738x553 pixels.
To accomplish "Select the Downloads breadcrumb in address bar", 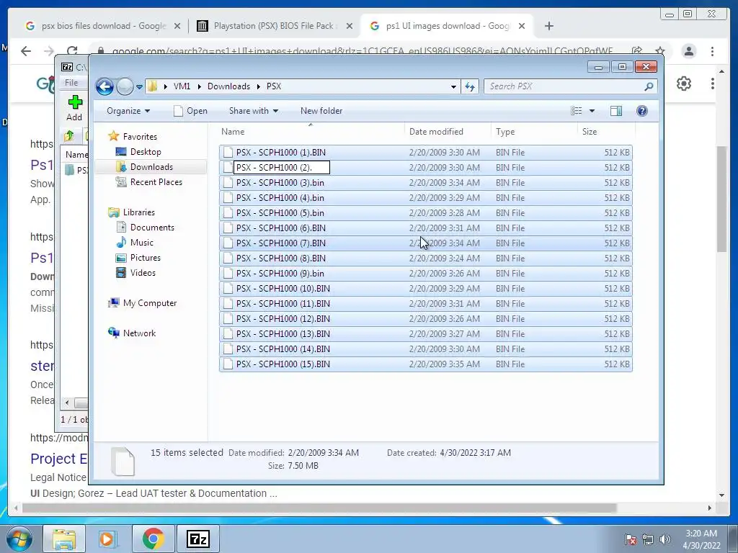I will pyautogui.click(x=228, y=86).
